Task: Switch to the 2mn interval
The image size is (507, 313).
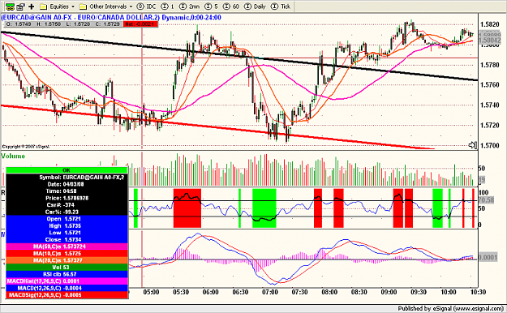Action: 190,6
